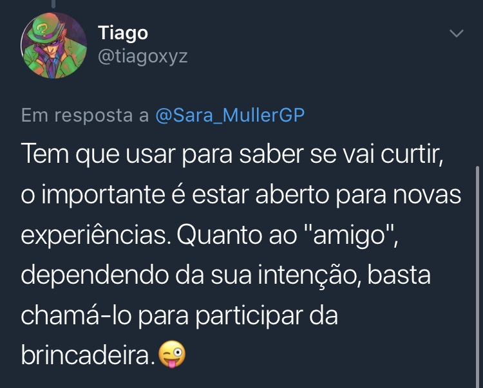The image size is (483, 388).
Task: Click the 'Em resposta a' label
Action: pos(85,115)
